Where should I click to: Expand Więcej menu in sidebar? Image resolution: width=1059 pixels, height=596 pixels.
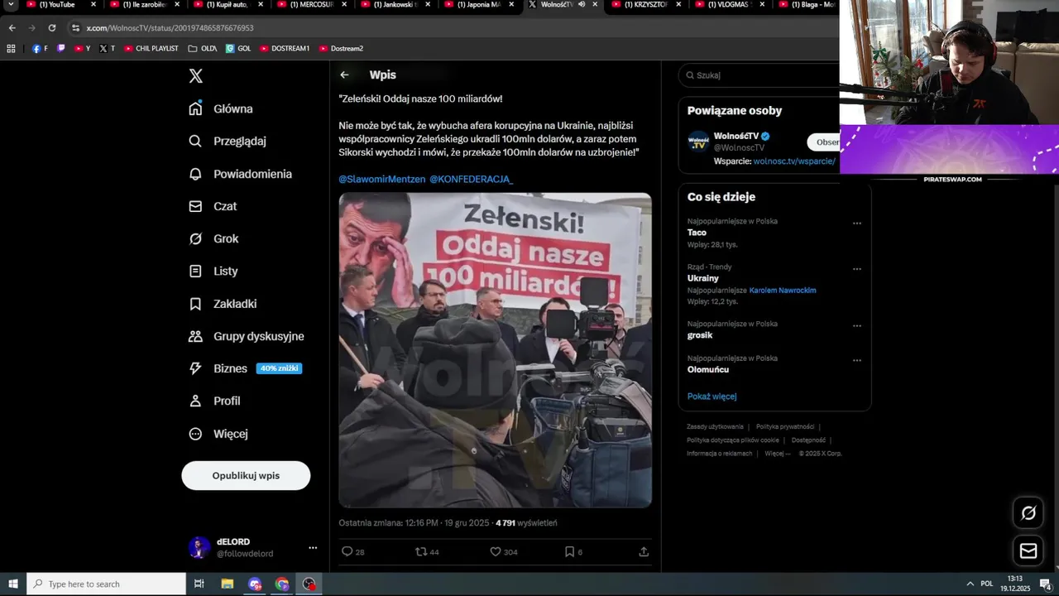tap(218, 434)
